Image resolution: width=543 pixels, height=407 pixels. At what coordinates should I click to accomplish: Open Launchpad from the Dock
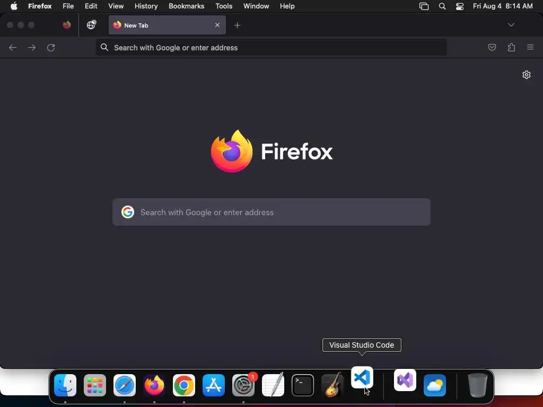[95, 385]
